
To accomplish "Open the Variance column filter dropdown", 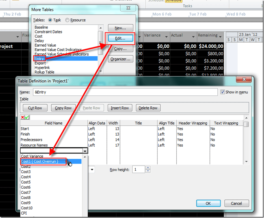I will pos(166,36).
